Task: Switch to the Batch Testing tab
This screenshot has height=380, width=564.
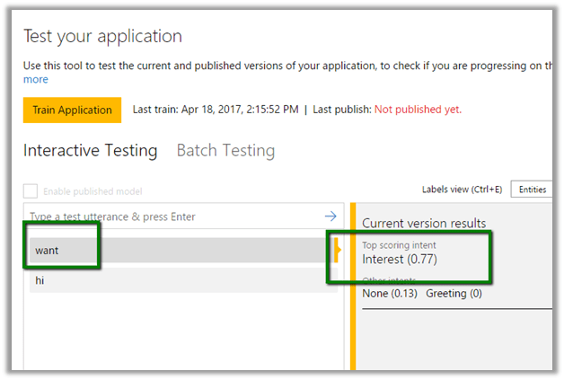Action: (225, 151)
